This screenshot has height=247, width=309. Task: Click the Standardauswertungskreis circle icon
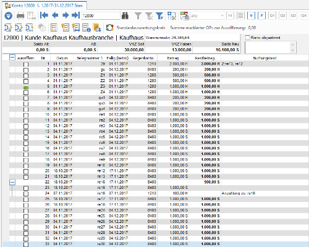pos(110,28)
